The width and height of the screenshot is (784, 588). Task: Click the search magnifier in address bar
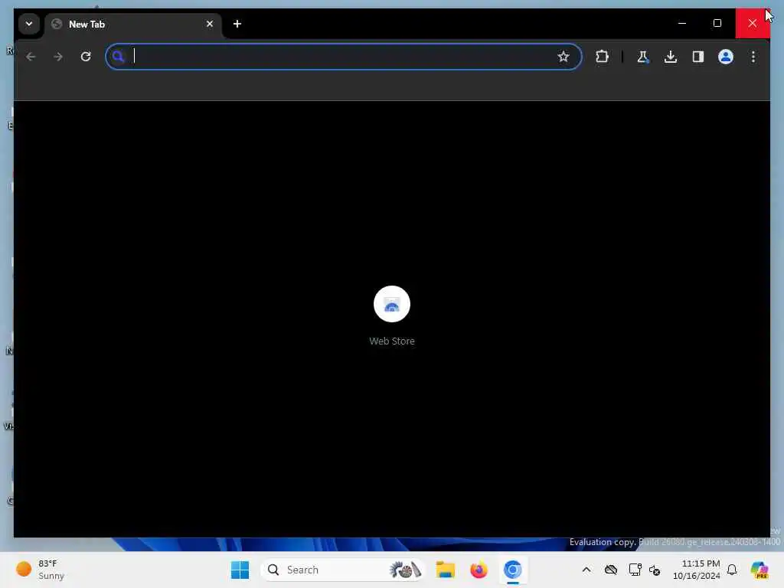pyautogui.click(x=118, y=57)
